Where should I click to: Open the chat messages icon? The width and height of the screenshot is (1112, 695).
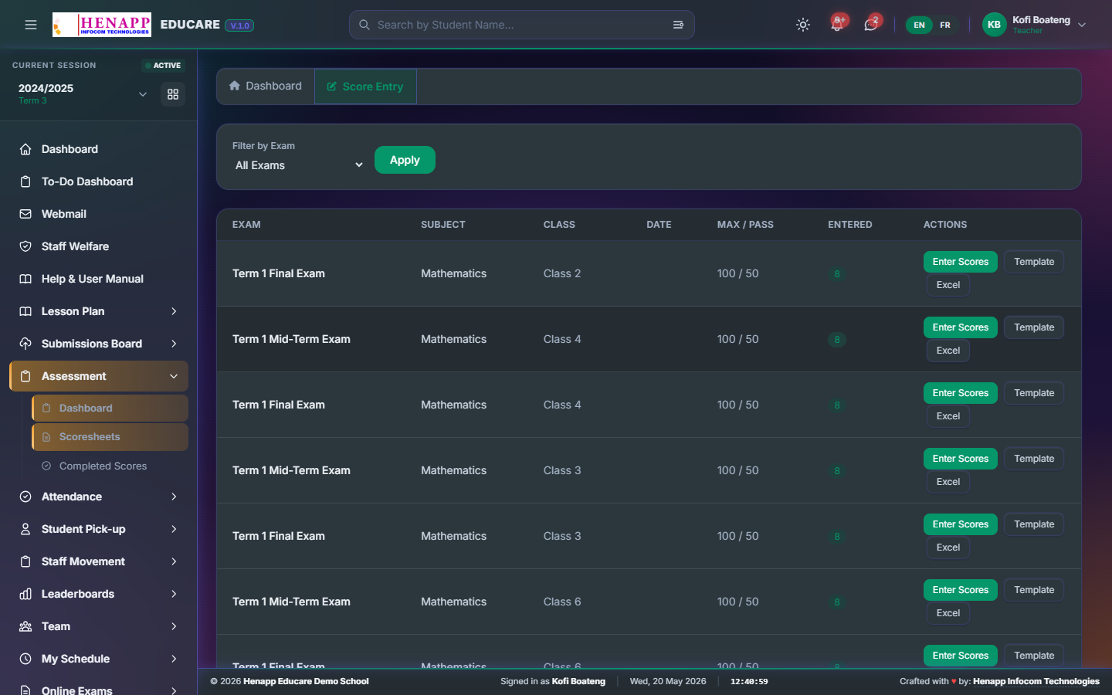click(871, 25)
